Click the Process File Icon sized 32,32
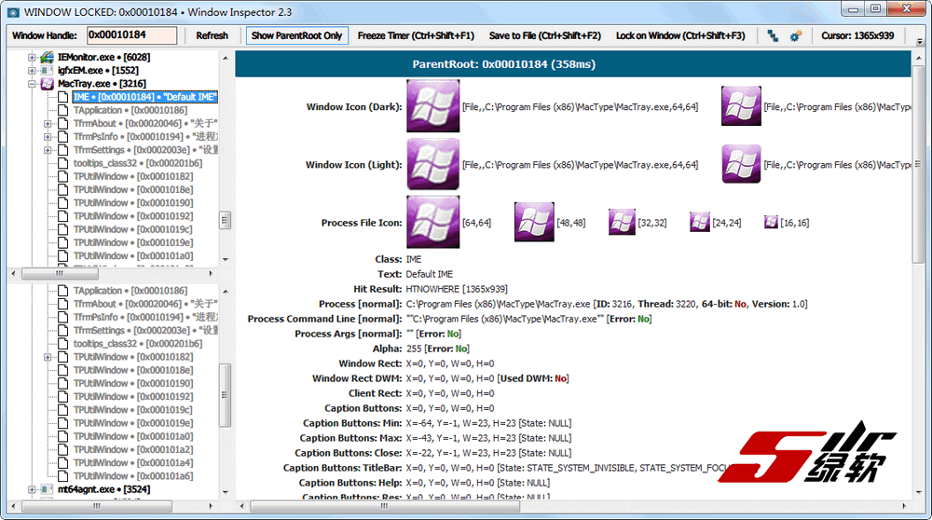 pos(622,223)
